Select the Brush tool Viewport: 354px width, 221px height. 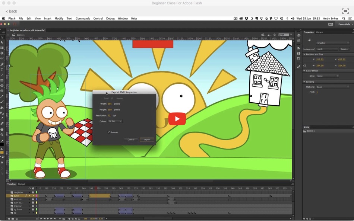tap(2, 102)
